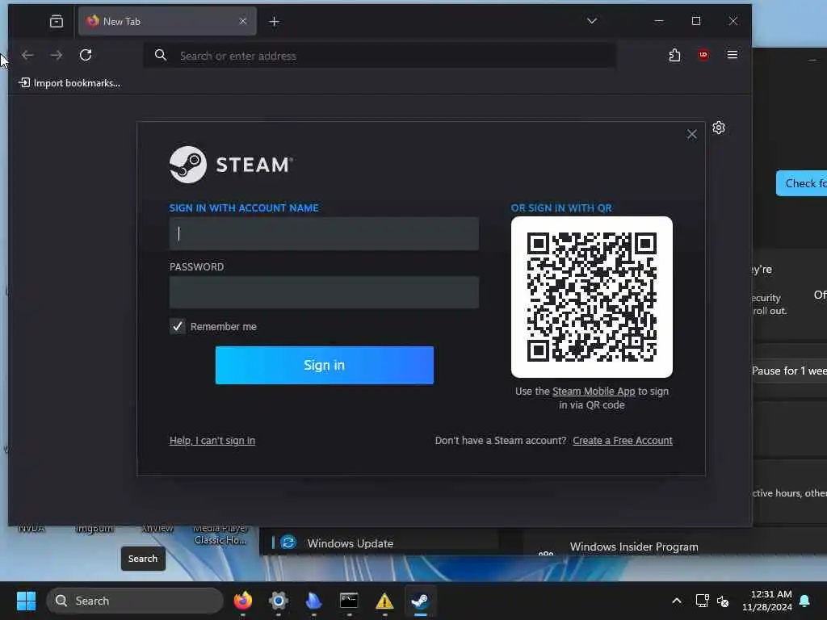Click the Steam QR code image
This screenshot has height=620, width=827.
click(x=592, y=297)
